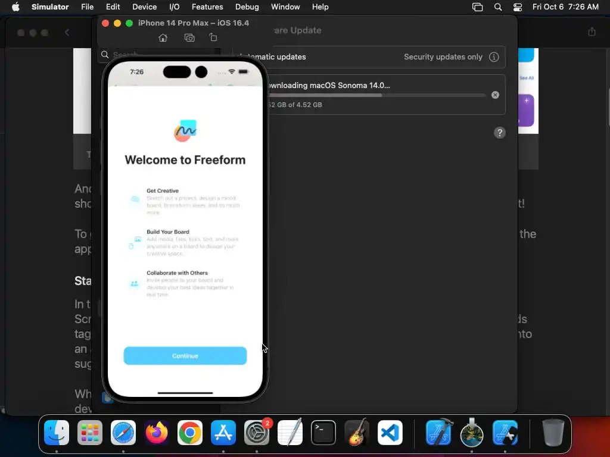Click the Freeform app logo
610x457 pixels.
point(185,130)
